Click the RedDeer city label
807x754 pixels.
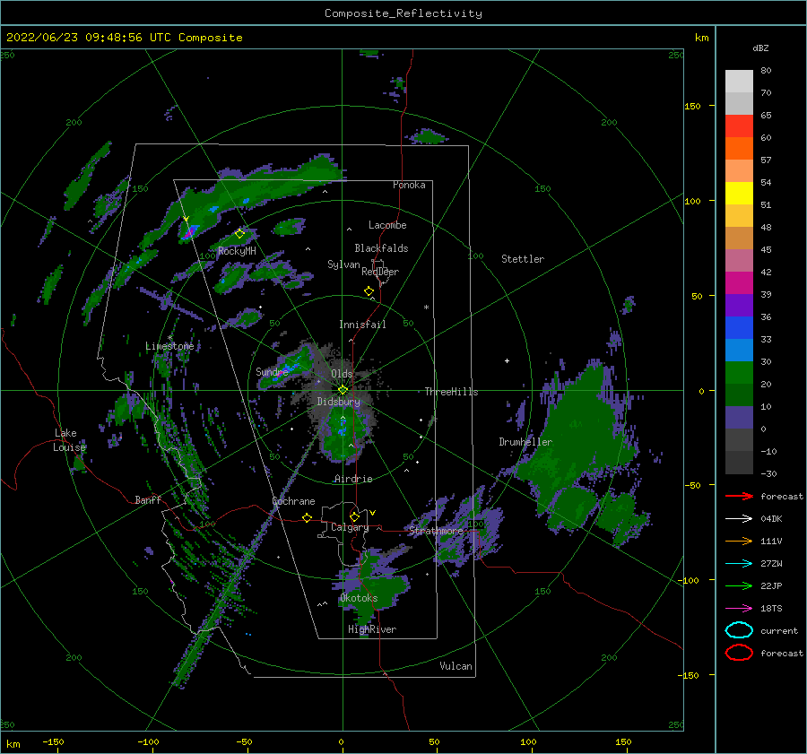tap(380, 272)
